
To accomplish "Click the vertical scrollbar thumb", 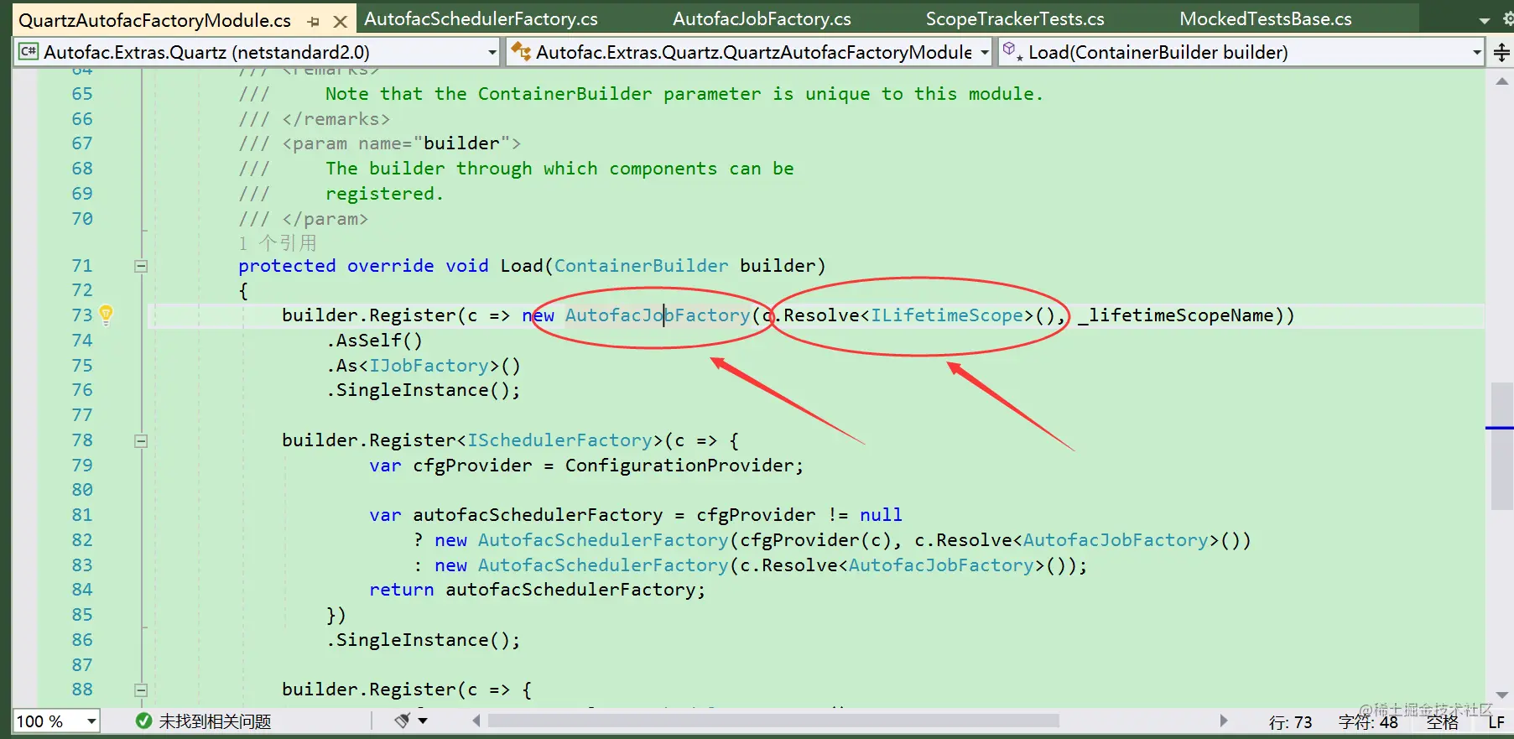I will (1501, 446).
